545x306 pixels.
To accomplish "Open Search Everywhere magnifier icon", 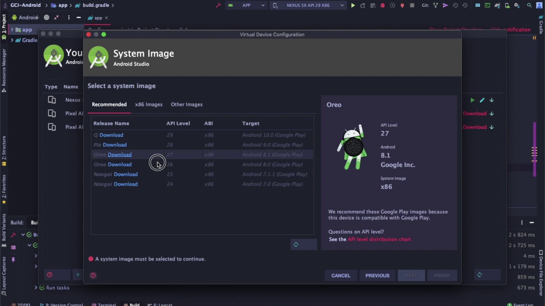I will pos(529,6).
